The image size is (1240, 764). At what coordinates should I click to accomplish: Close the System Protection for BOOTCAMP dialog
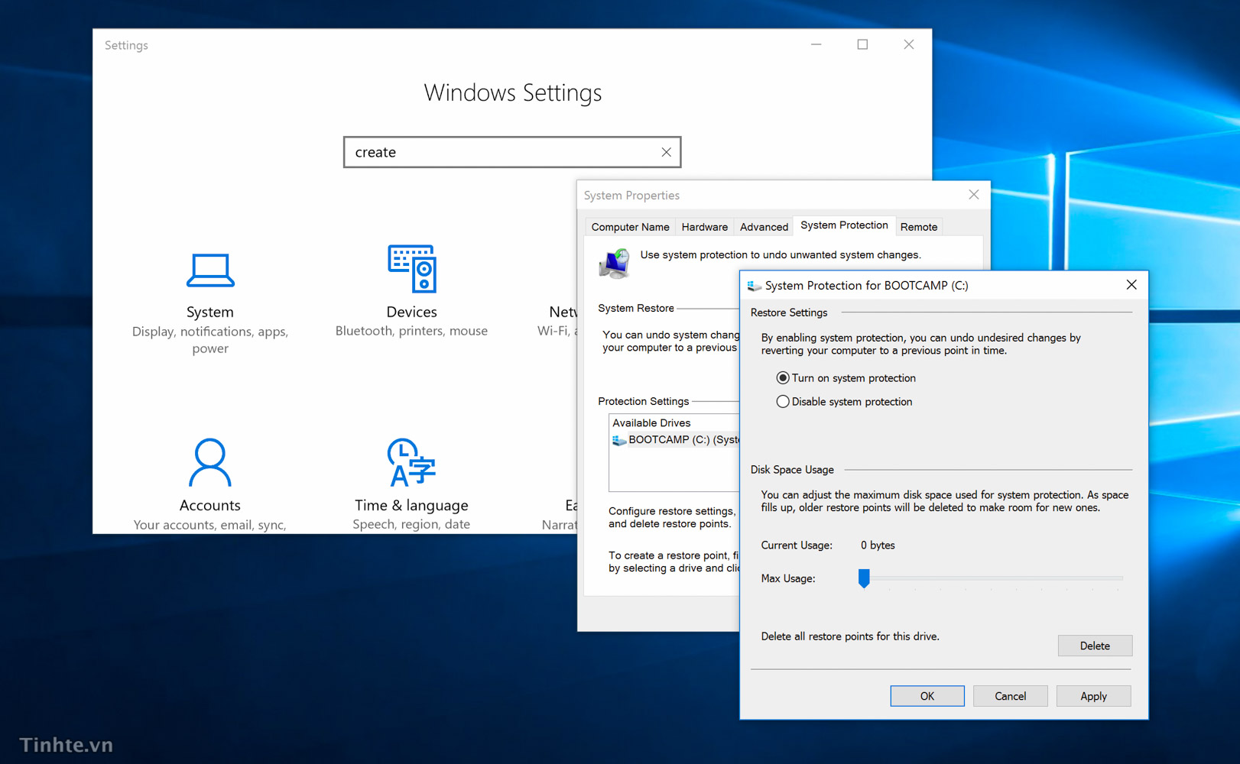1131,285
